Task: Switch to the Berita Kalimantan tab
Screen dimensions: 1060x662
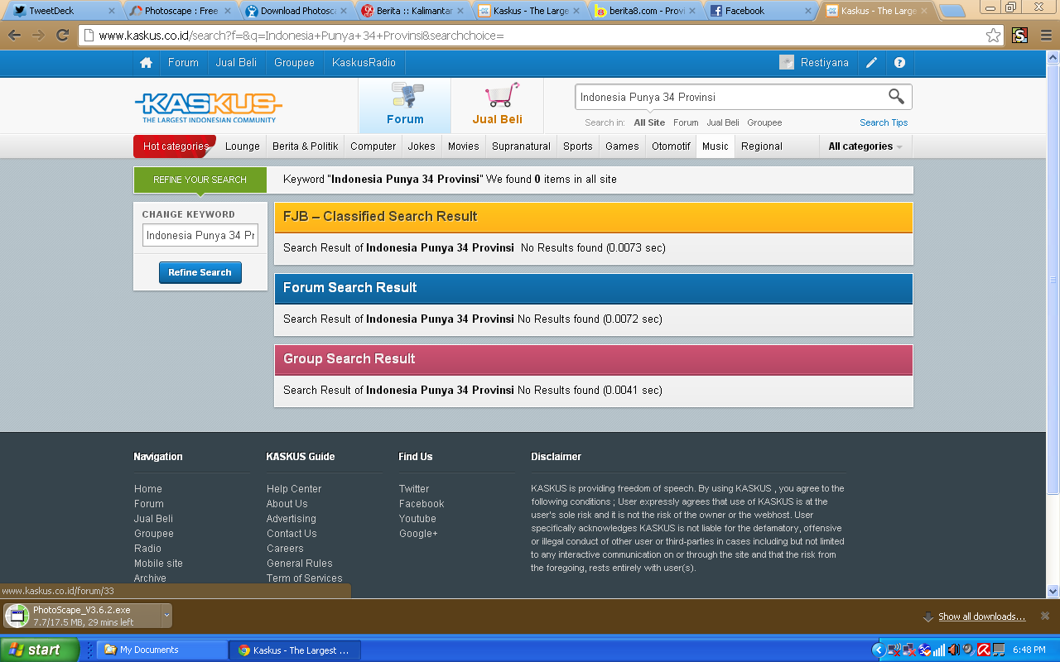Action: click(x=412, y=11)
